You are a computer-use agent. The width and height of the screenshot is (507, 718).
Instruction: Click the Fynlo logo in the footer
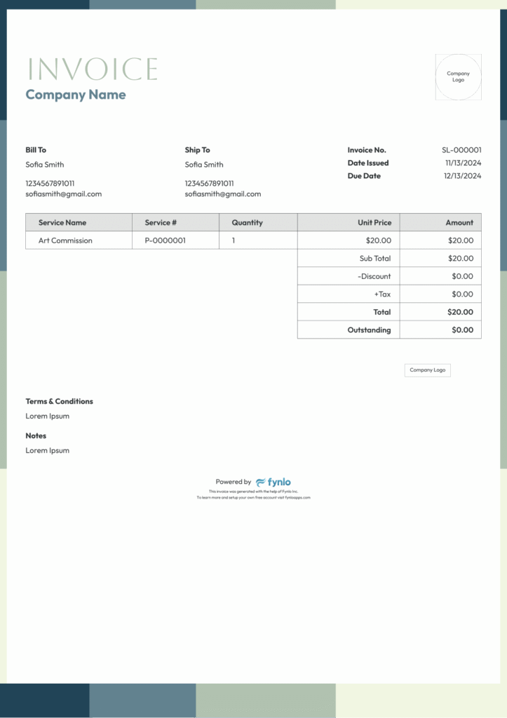[273, 482]
